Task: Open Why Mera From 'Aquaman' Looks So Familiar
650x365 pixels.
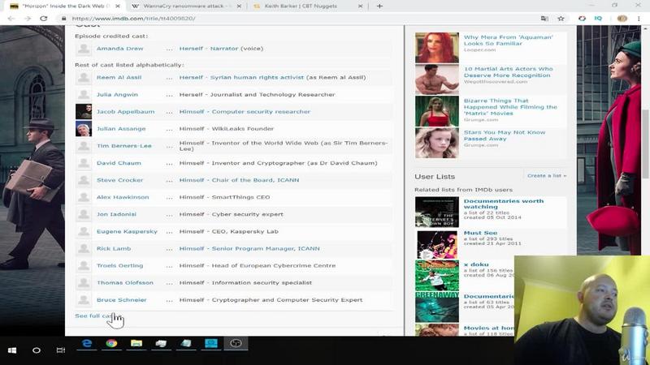Action: point(508,40)
